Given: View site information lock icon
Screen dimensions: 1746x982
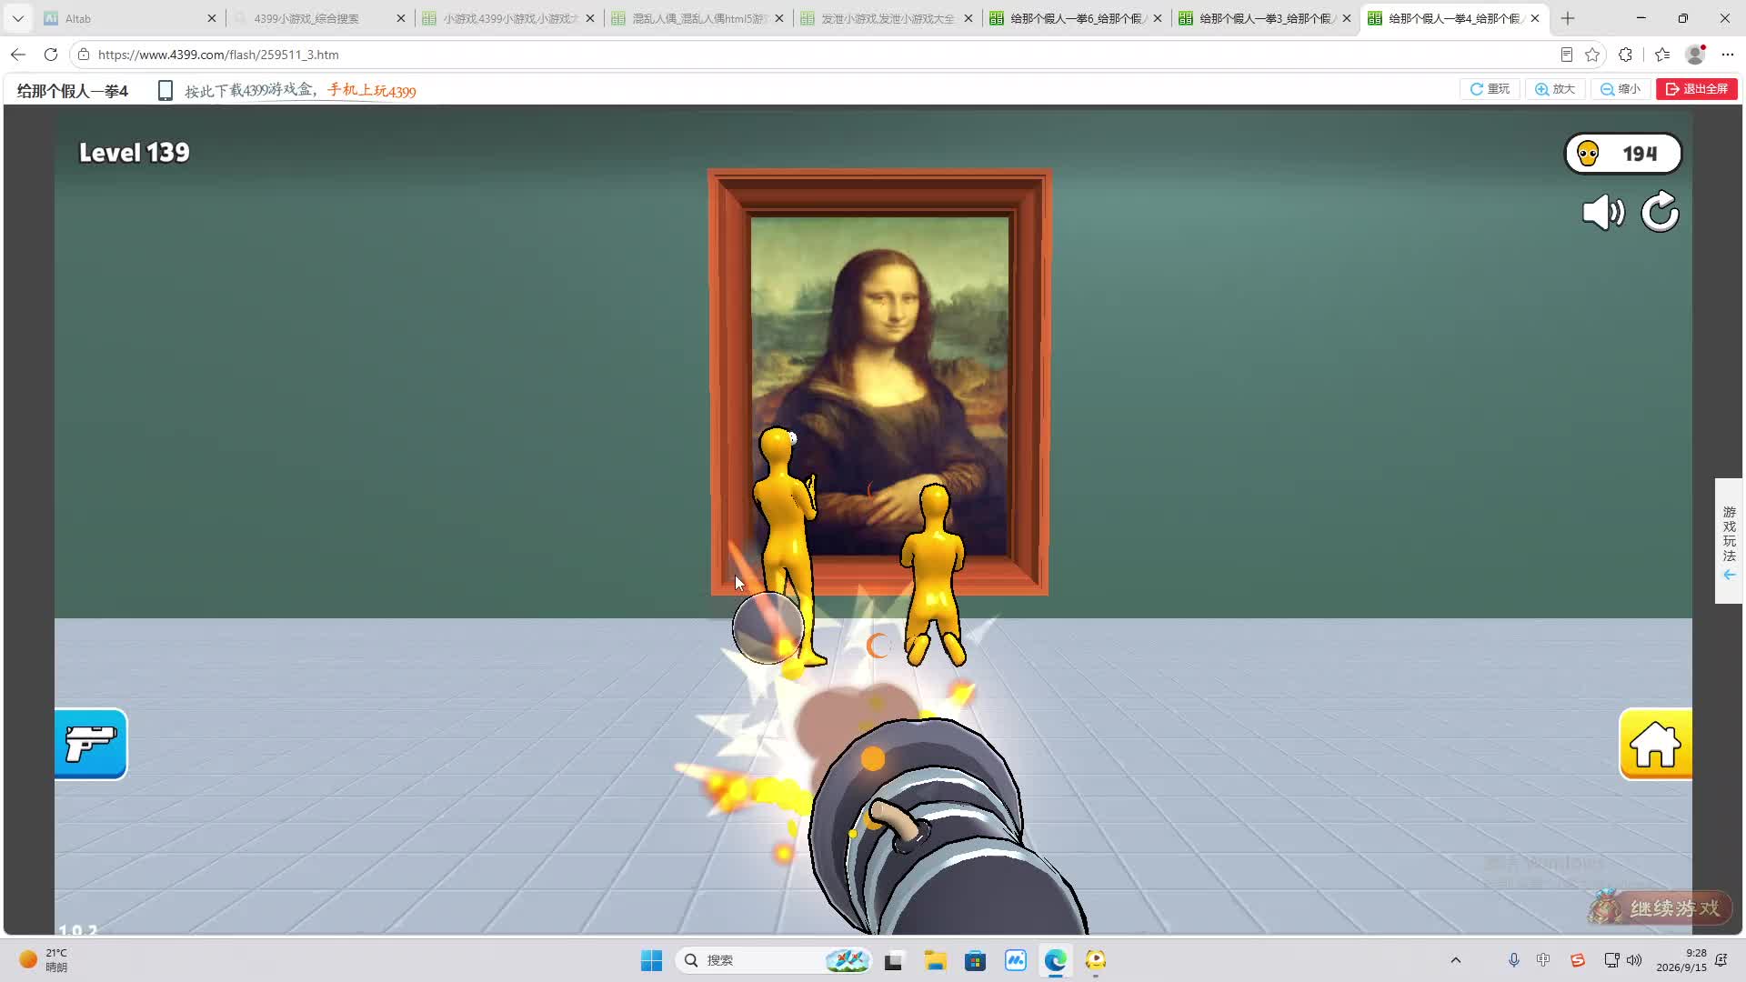Looking at the screenshot, I should [x=84, y=55].
